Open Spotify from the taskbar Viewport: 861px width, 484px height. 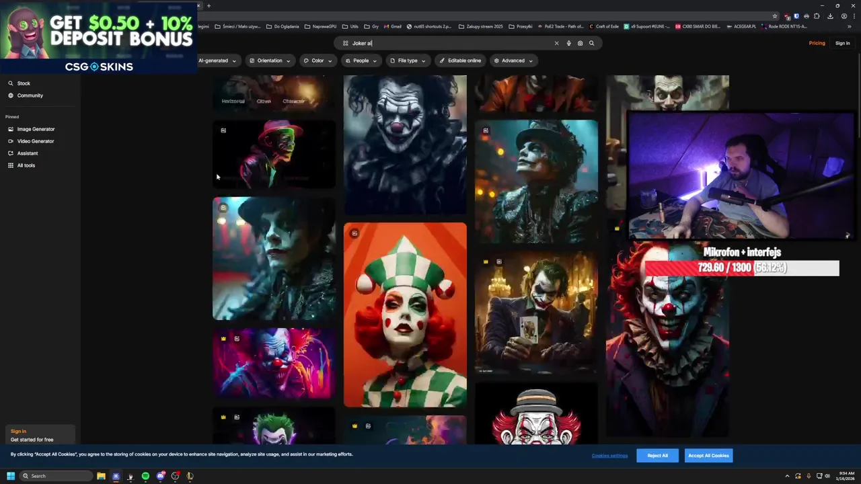tap(145, 476)
